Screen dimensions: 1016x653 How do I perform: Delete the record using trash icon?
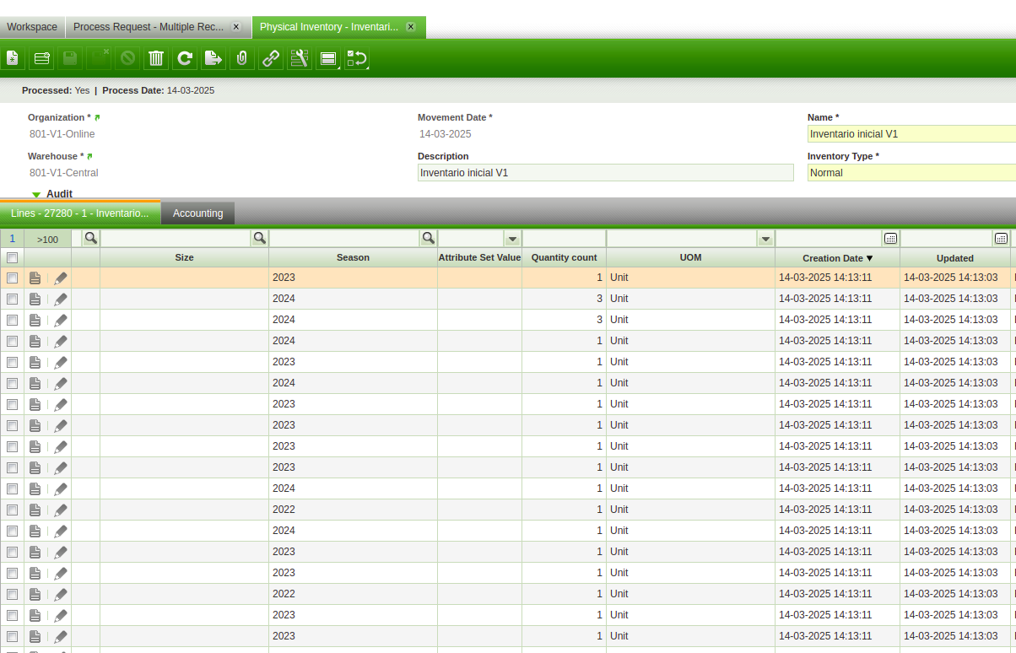click(156, 58)
